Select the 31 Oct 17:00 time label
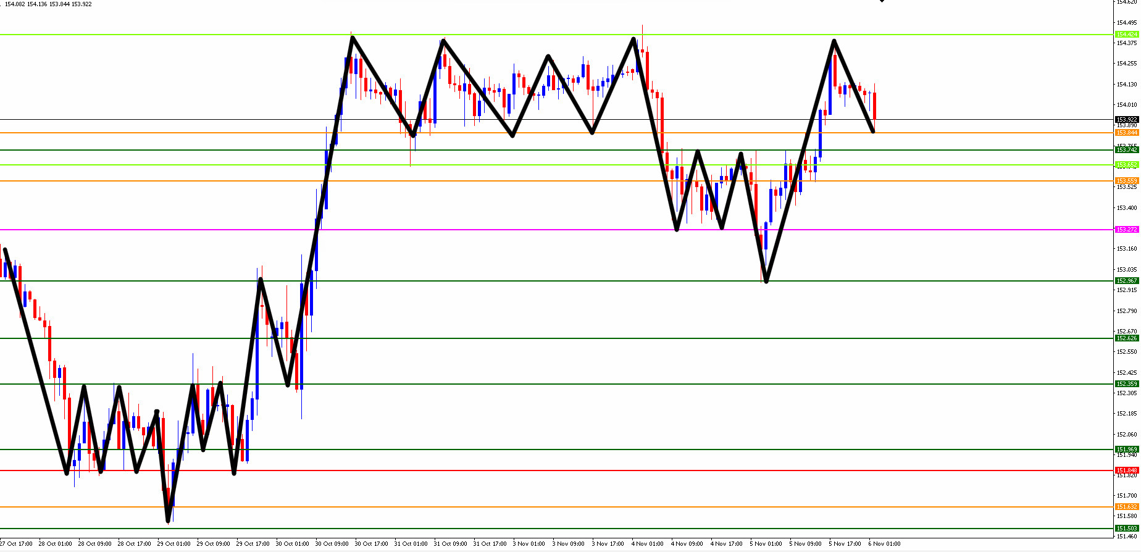The image size is (1141, 552). [x=490, y=544]
